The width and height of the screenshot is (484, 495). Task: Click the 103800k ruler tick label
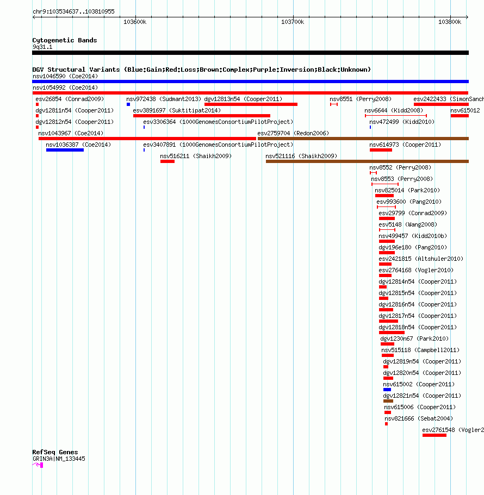coord(450,22)
